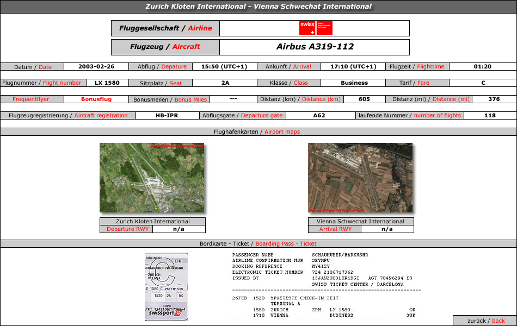Click the Airbus A319-112 aircraft field
This screenshot has width=517, height=326.
tap(315, 47)
